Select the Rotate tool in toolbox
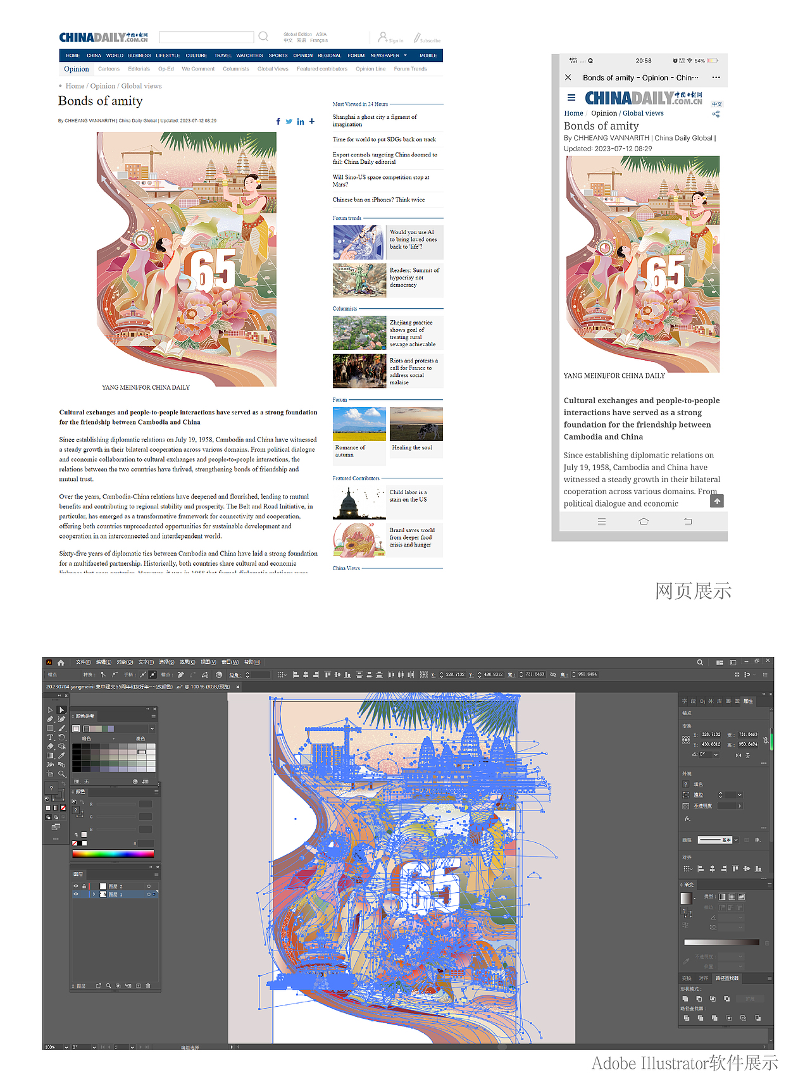Viewport: 810px width, 1089px height. pos(61,737)
